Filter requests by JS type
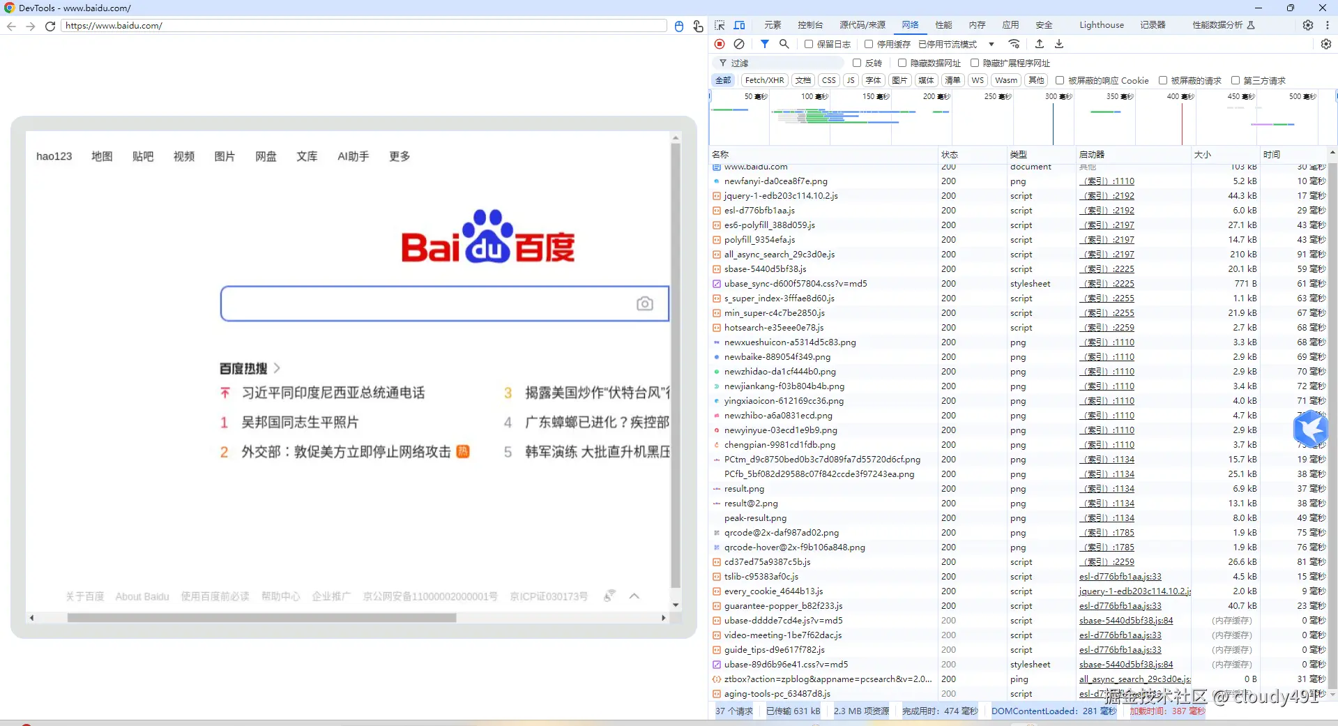Screen dimensions: 1338x726 [x=850, y=80]
